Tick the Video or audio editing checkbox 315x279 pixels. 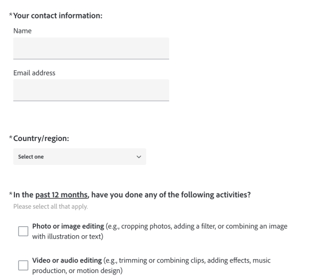pos(23,266)
